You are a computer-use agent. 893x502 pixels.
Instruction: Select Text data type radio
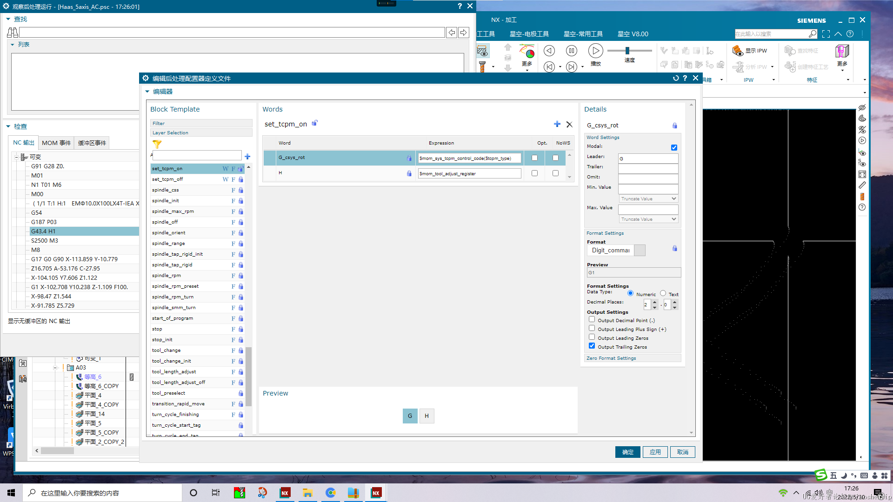[663, 293]
